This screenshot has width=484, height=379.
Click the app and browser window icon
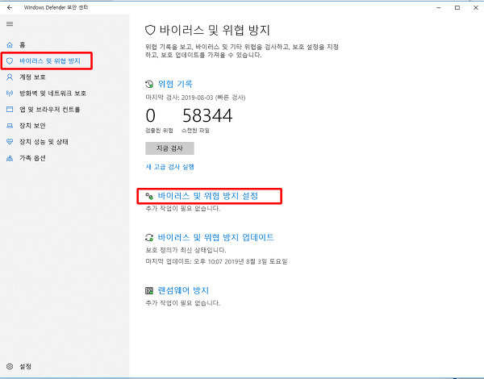tap(10, 109)
